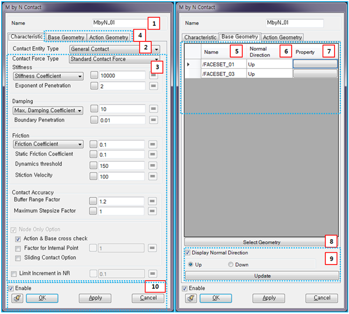Toggle the small square button beside Exponent of Penetration
This screenshot has width=349, height=314.
point(94,86)
